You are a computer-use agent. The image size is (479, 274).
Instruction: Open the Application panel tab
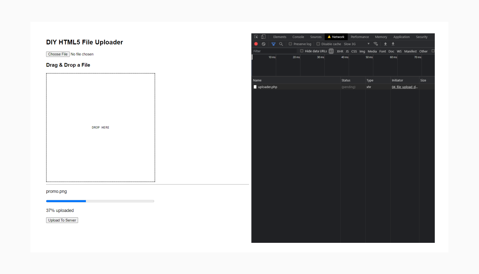(x=401, y=37)
